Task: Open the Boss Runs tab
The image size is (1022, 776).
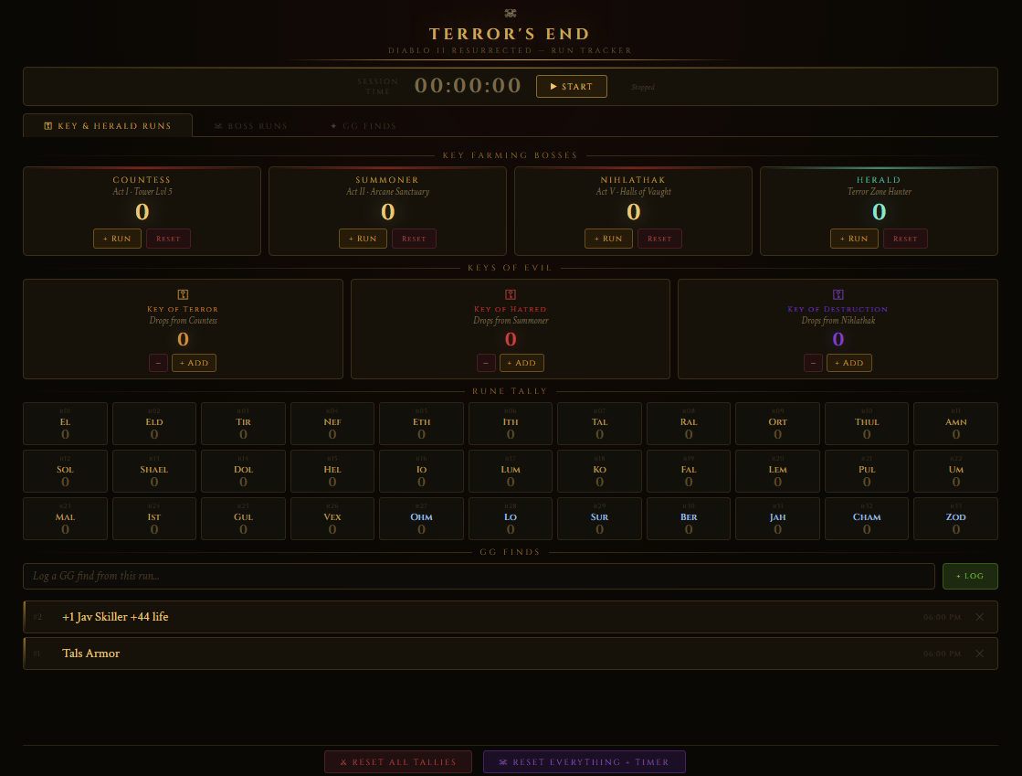Action: coord(251,126)
